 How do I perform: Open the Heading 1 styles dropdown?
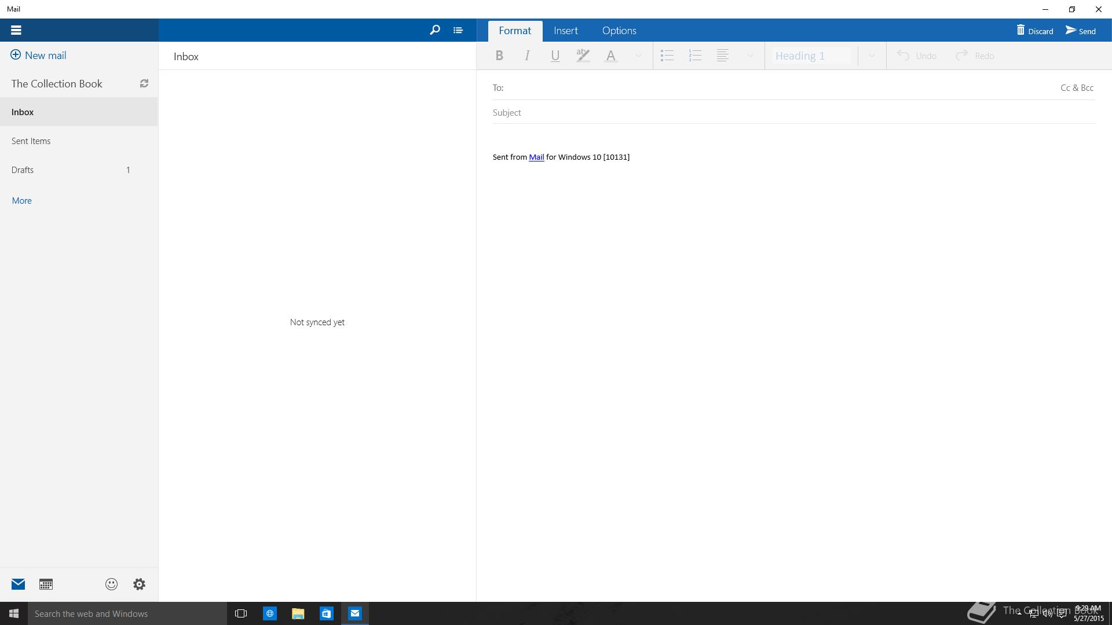[x=871, y=56]
